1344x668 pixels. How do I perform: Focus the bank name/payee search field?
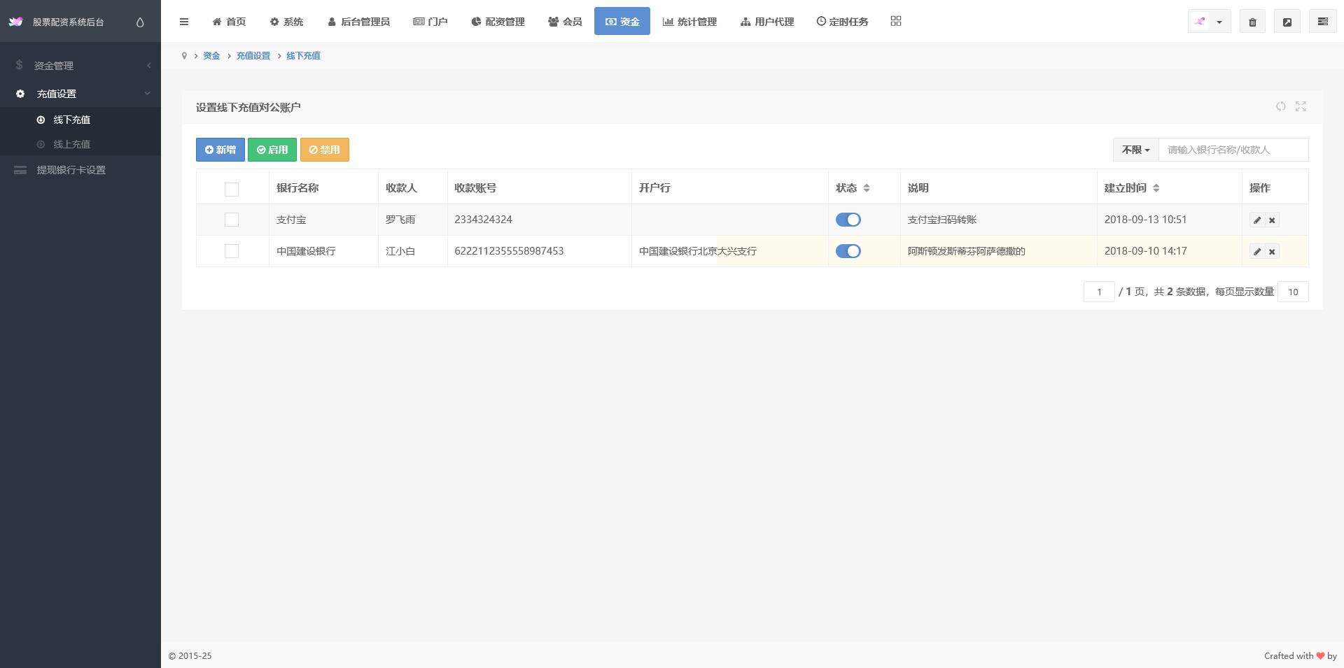[x=1233, y=150]
